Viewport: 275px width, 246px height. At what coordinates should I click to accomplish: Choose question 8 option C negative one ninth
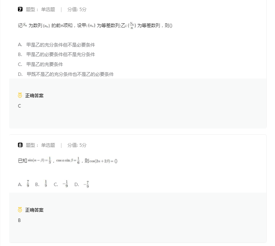click(61, 184)
